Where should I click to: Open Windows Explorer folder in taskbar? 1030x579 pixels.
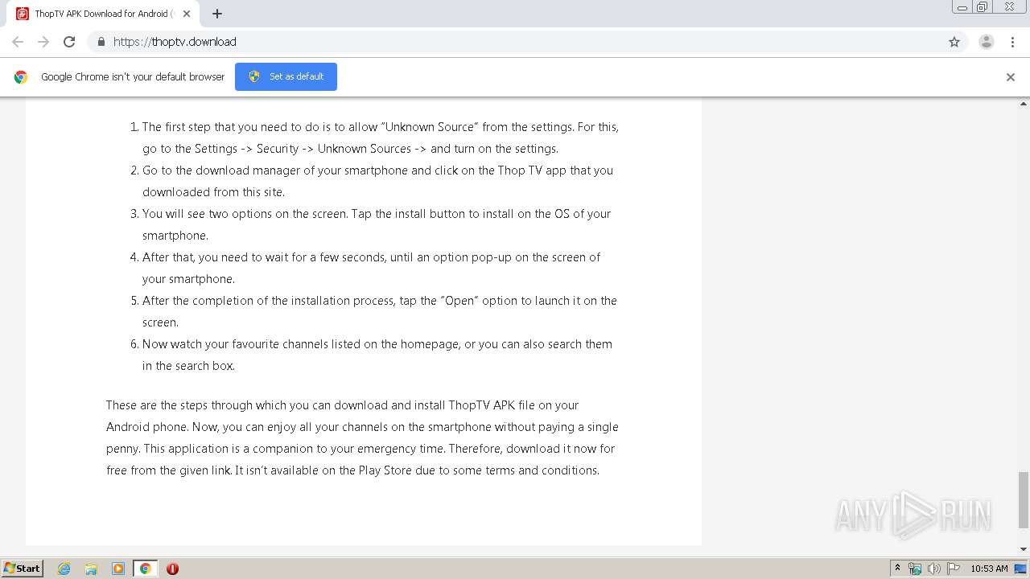pos(91,569)
